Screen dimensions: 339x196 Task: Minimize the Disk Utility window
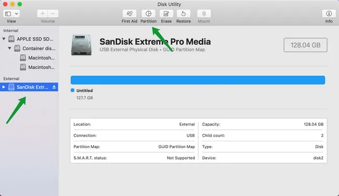13,4
